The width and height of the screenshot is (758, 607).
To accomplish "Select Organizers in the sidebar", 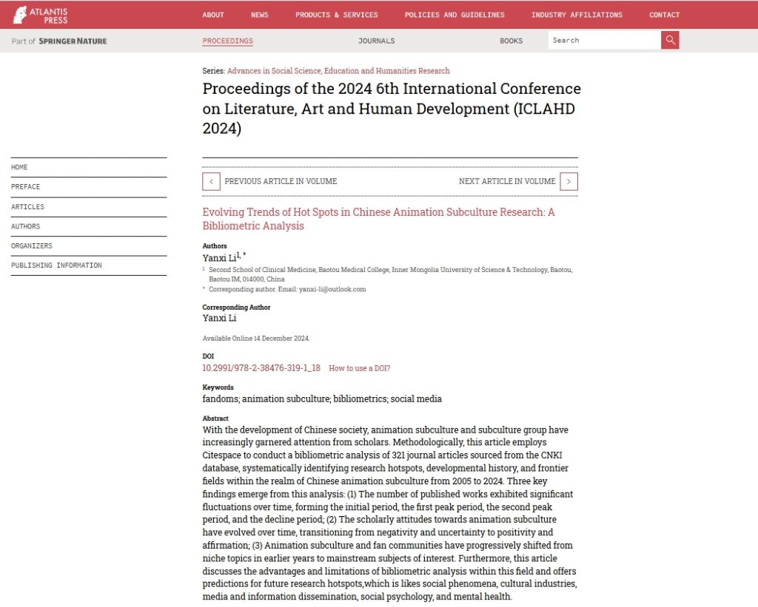I will 89,245.
